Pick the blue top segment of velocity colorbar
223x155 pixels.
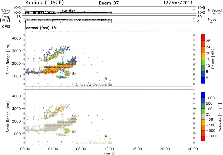(203, 95)
